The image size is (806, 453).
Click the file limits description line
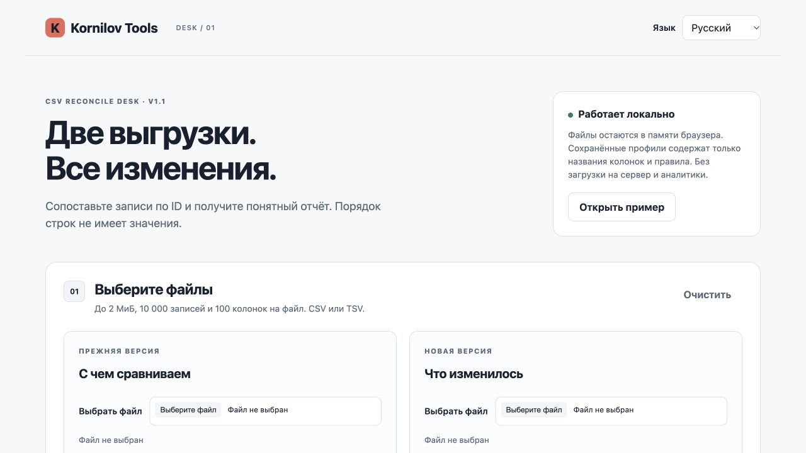point(229,309)
